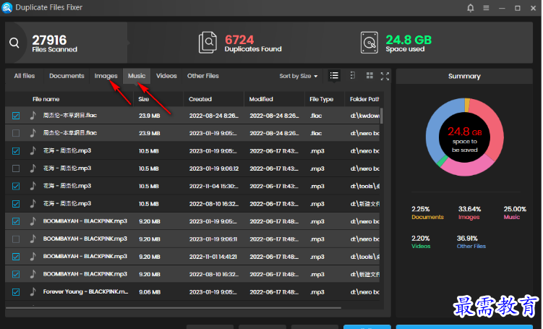The image size is (543, 329).
Task: Uncheck the 花海 mp3 created 2022-11-04 checkbox
Action: click(16, 187)
